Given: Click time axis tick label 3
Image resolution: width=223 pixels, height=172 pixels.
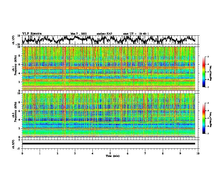Looking at the screenshot, I should coord(75,153).
